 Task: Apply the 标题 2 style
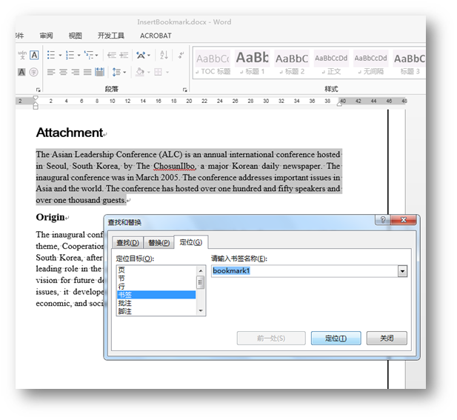coord(292,63)
